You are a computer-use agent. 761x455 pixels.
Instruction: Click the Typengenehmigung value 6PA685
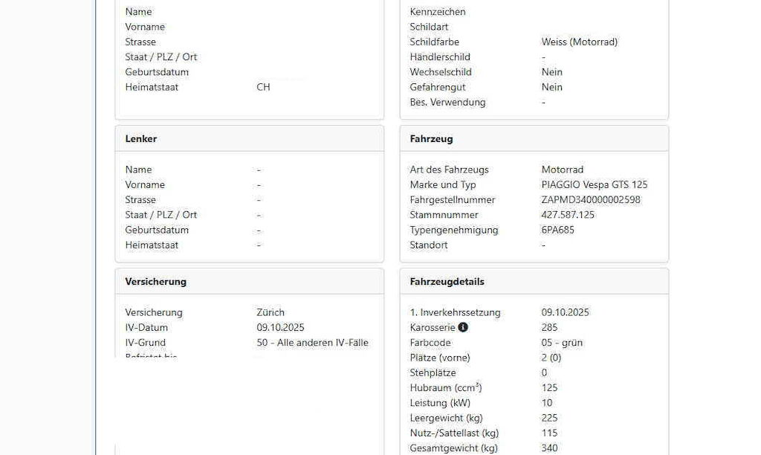557,230
